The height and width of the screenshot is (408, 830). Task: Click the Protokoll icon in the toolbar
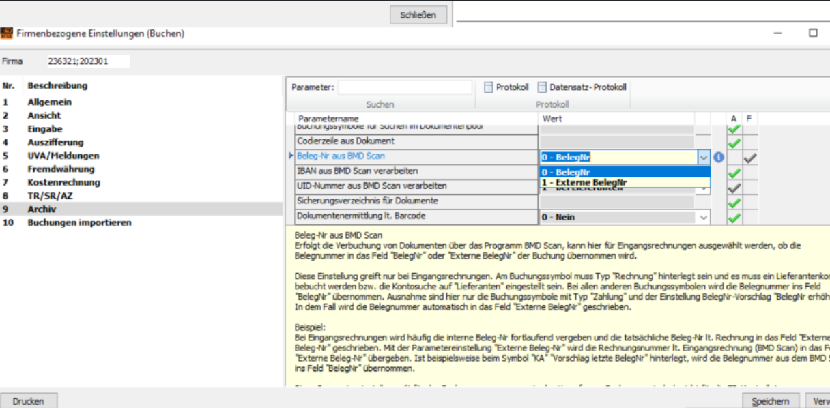(488, 87)
